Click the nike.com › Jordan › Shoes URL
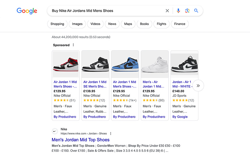This screenshot has width=250, height=160. (84, 133)
